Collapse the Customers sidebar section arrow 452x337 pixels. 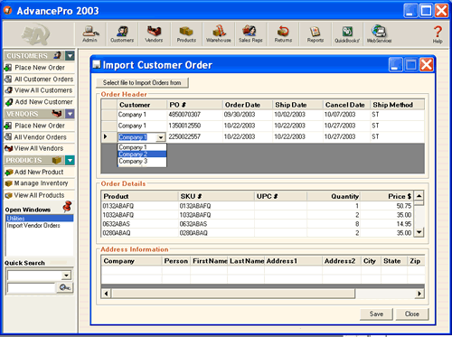70,56
